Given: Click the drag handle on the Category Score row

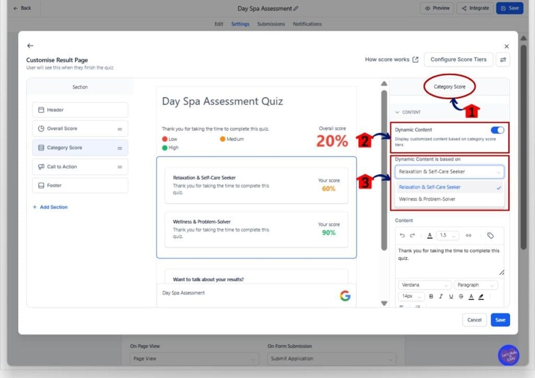Looking at the screenshot, I should pos(120,148).
